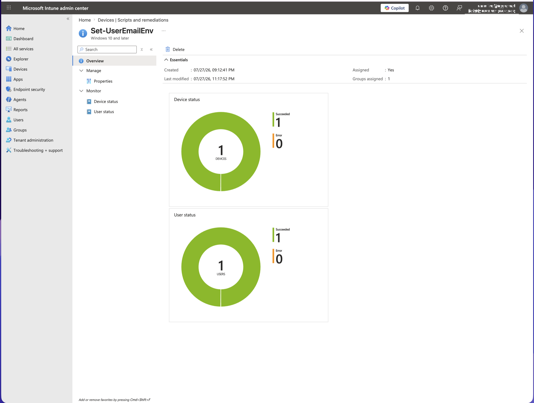Click the Device status Succeeded green swatch
The height and width of the screenshot is (403, 534).
pyautogui.click(x=273, y=119)
